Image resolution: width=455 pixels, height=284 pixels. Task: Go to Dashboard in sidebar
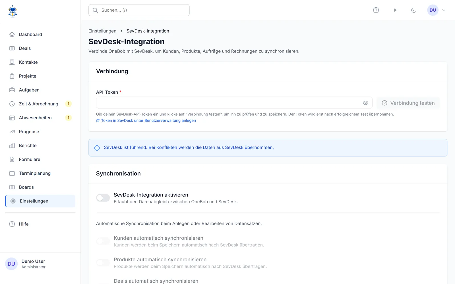tap(40, 34)
